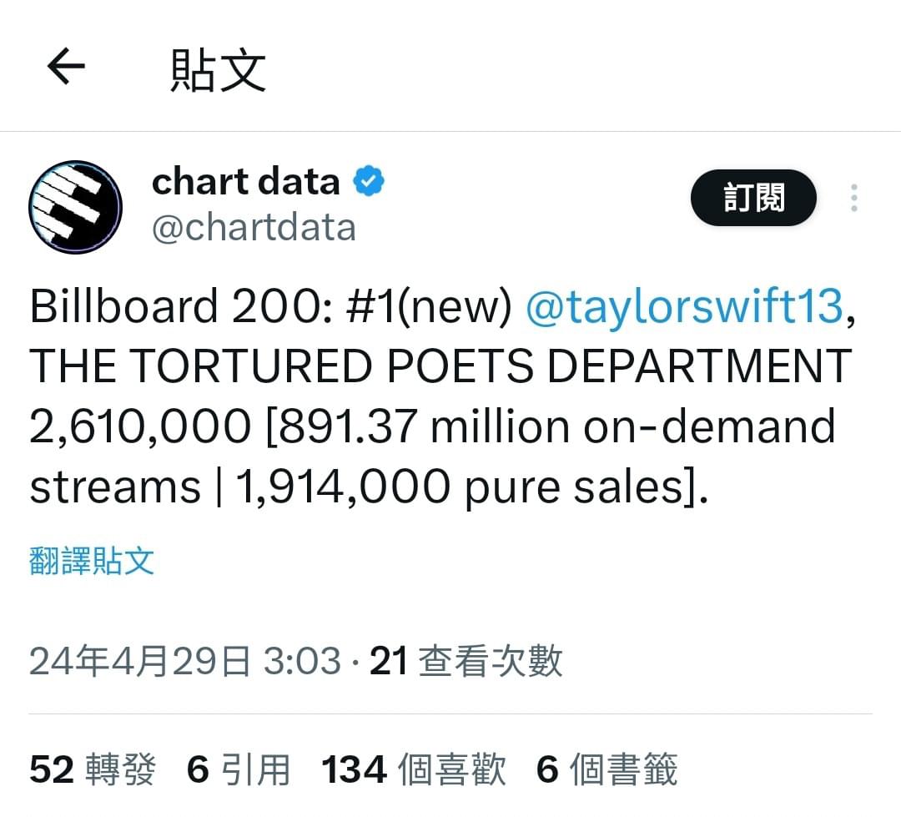Open the chart data display name
Screen dimensions: 901x817
(246, 182)
